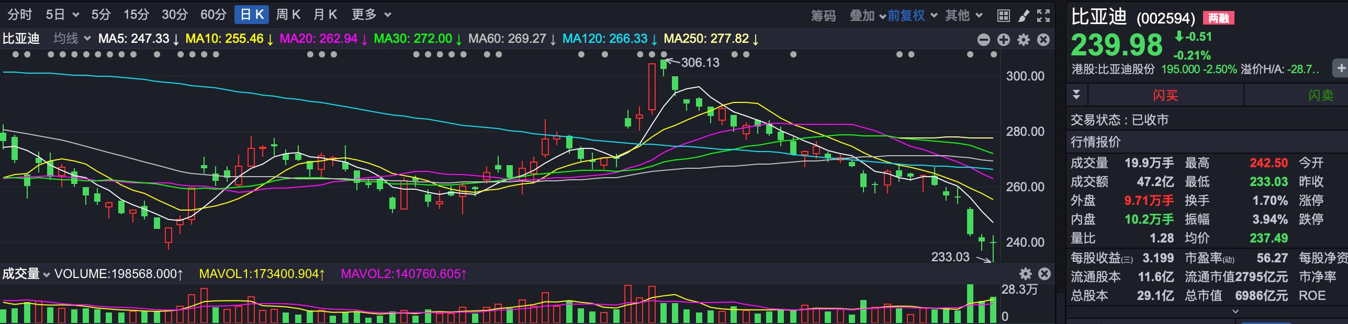Open the 筹码 chip distribution view
Image resolution: width=1348 pixels, height=324 pixels.
coord(823,16)
